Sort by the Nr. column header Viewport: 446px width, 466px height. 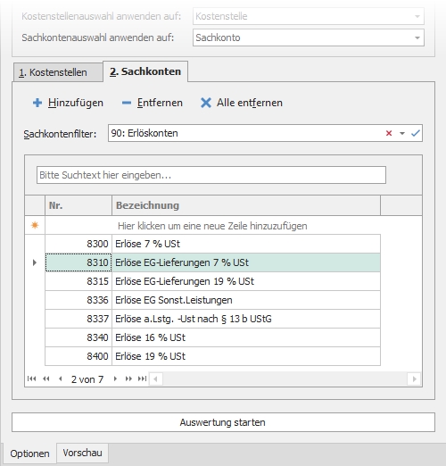pos(78,205)
